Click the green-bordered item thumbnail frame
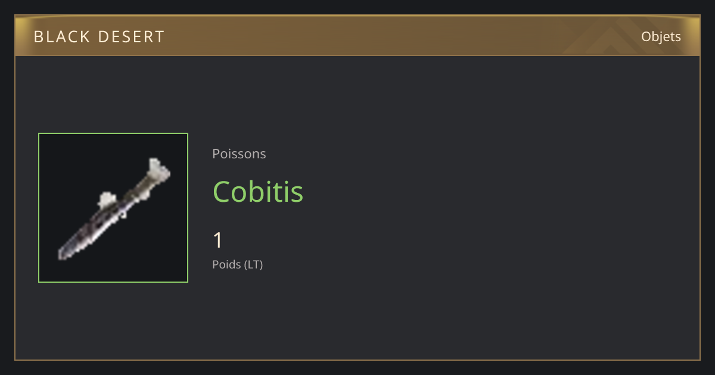Viewport: 715px width, 375px height. pos(113,208)
